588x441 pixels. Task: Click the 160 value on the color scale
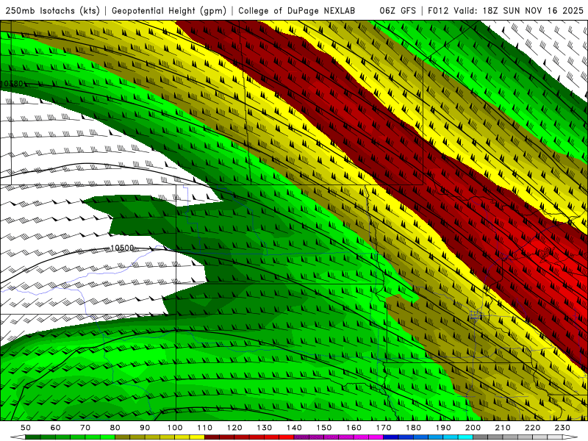point(354,428)
